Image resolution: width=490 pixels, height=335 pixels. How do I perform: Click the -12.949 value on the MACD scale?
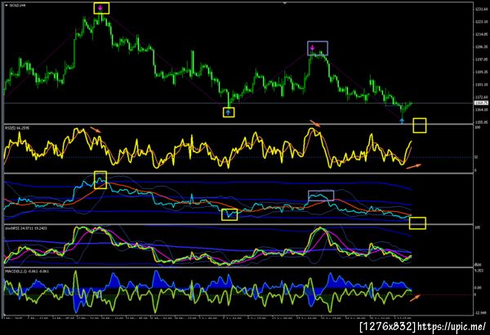click(x=482, y=312)
